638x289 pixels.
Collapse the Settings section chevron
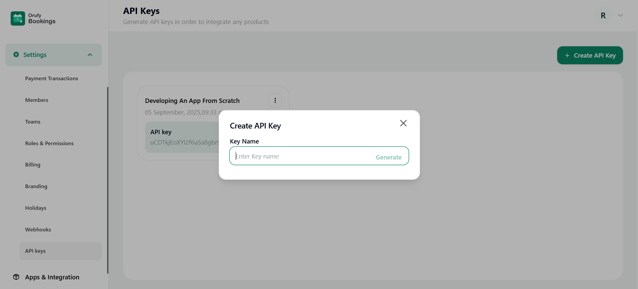[90, 55]
